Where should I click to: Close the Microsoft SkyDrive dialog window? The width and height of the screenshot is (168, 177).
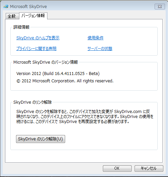click(160, 7)
